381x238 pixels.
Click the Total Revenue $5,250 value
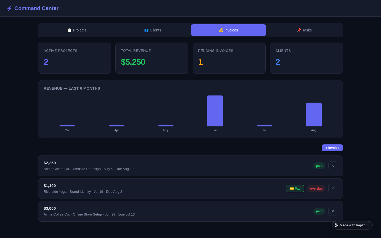tap(133, 62)
